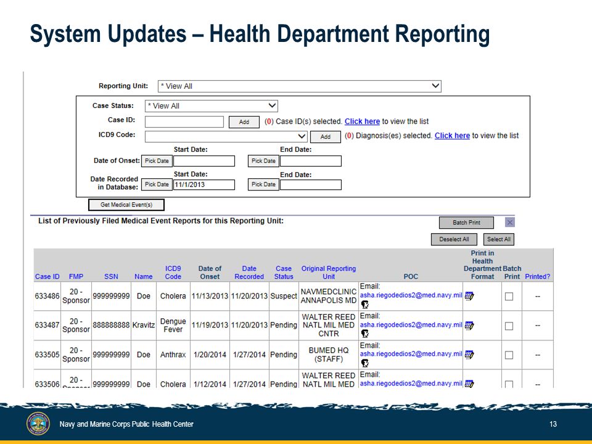Click the Case ID input field
Image resolution: width=592 pixels, height=444 pixels.
184,121
